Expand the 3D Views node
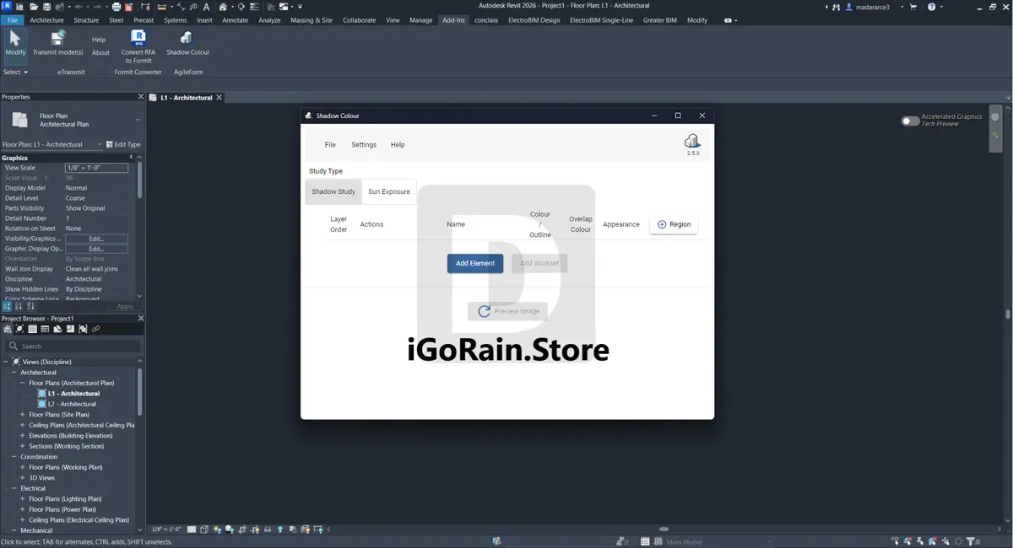 tap(23, 478)
